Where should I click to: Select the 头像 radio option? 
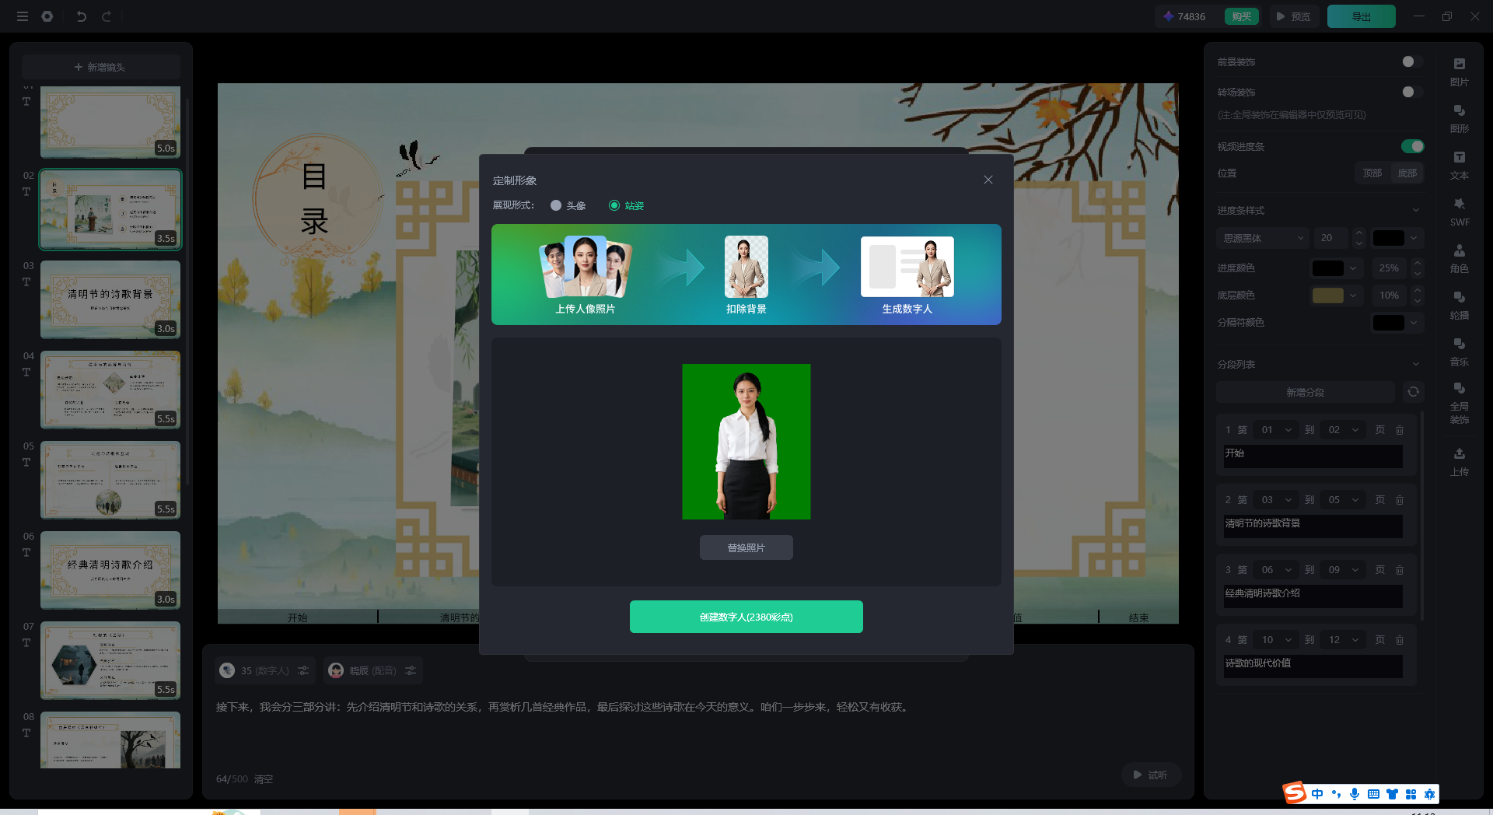pos(556,205)
